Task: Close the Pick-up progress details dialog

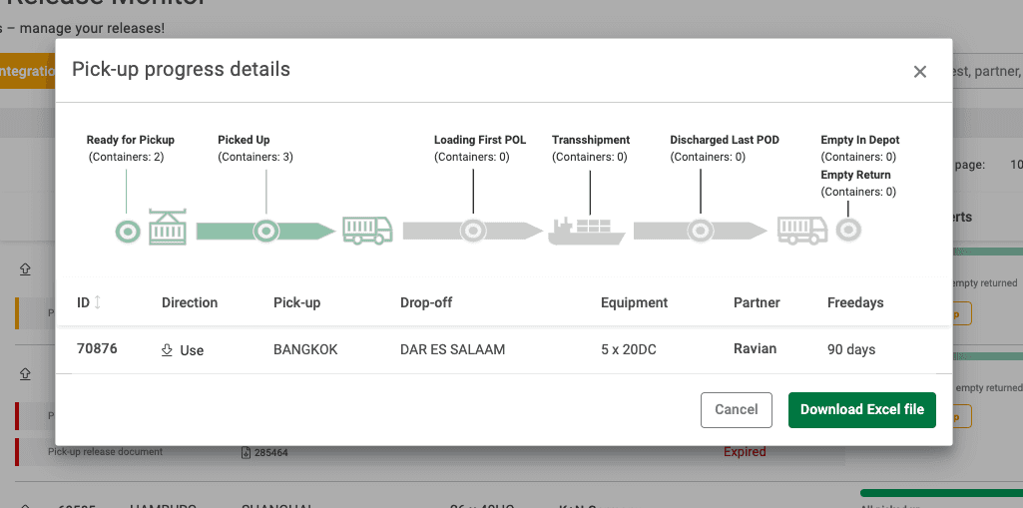Action: pos(919,72)
